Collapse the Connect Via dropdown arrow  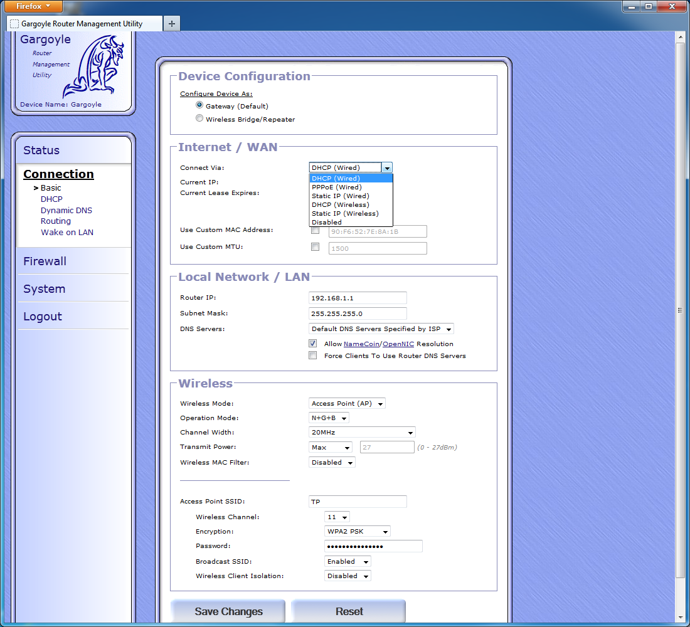pos(387,167)
